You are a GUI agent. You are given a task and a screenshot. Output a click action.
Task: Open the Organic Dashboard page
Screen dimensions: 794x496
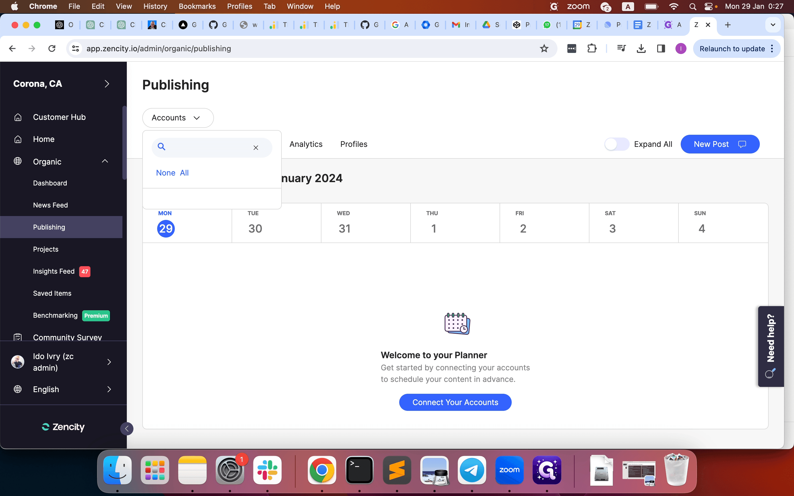[50, 183]
